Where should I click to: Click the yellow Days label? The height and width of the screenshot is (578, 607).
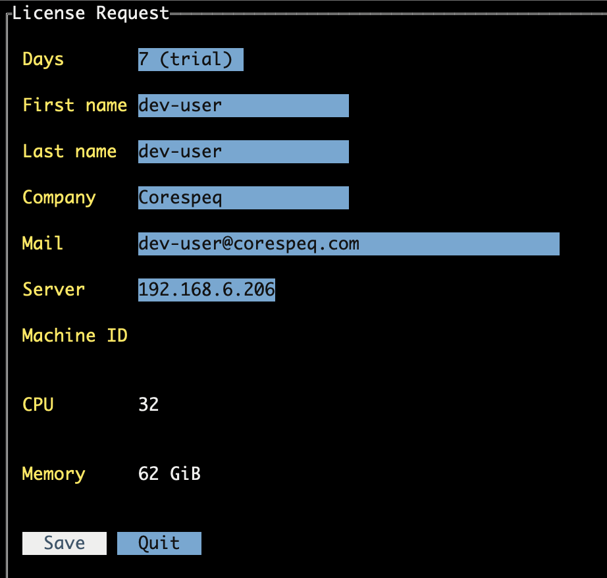tap(43, 59)
